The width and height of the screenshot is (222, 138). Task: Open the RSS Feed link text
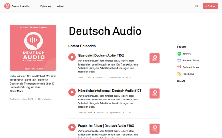[188, 74]
